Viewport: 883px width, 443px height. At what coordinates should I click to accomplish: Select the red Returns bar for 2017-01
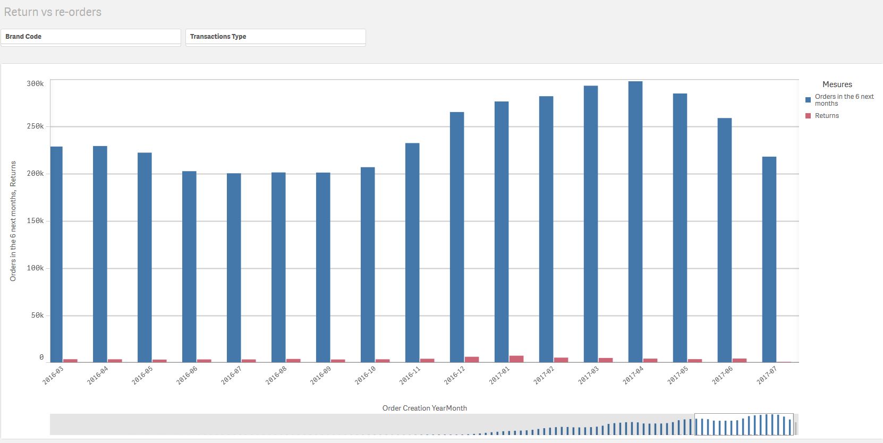(x=516, y=359)
